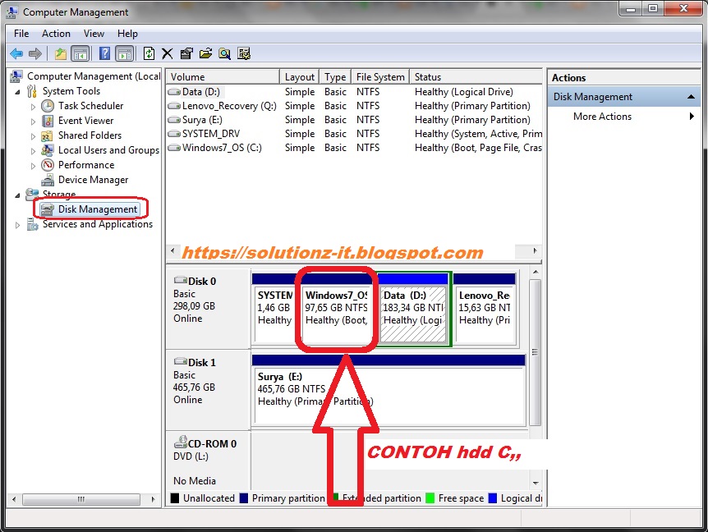The image size is (708, 532).
Task: Collapse the System Tools tree node
Action: pos(17,92)
